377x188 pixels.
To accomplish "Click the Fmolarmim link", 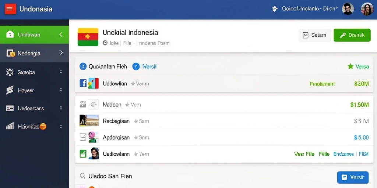I will point(322,84).
